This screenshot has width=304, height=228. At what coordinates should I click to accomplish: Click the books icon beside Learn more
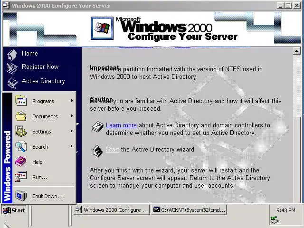point(98,127)
